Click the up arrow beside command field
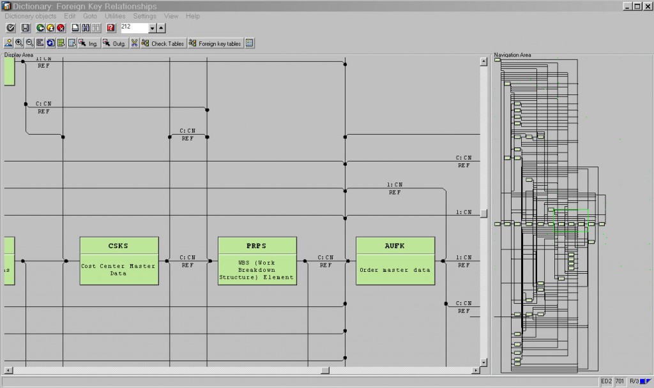The height and width of the screenshot is (388, 654). point(161,28)
